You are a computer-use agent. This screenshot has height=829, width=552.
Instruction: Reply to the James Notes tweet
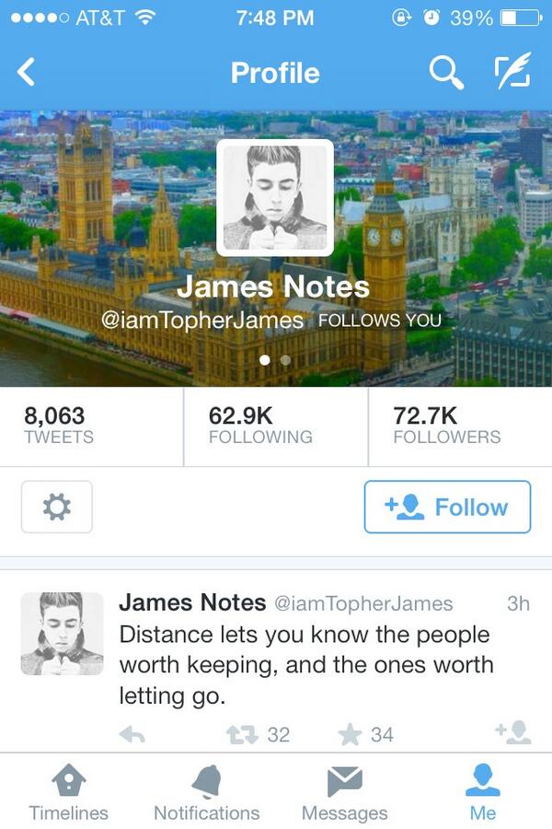coord(132,734)
